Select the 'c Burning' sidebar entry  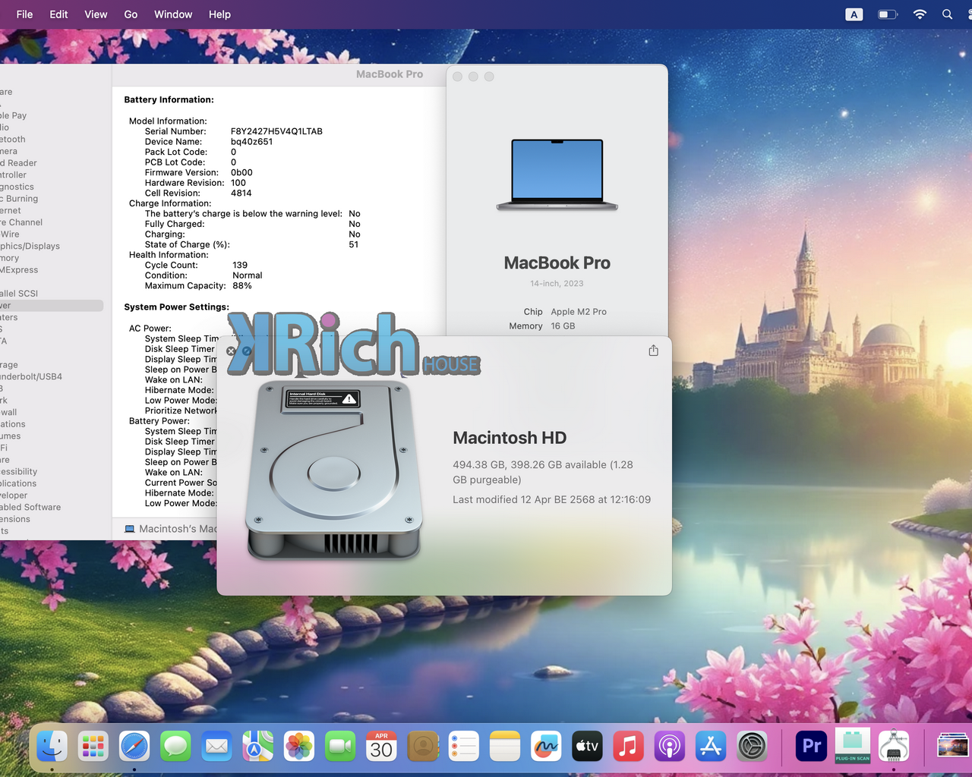tap(19, 199)
